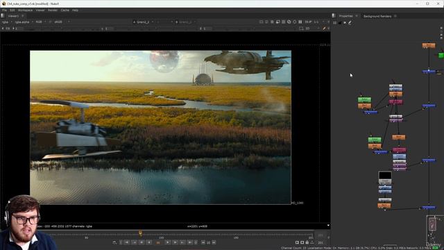Open the rgba channel set dropdown
Screen dimensions: 444x250
point(7,22)
